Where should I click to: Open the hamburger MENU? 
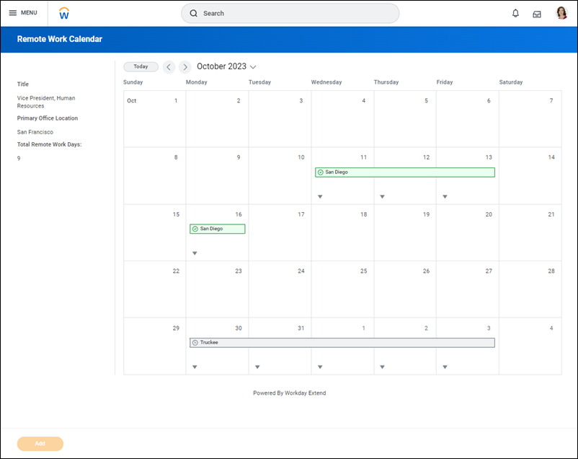(23, 13)
